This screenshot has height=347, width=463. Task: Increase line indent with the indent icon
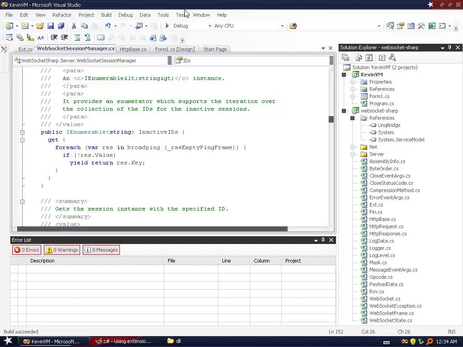tap(64, 38)
